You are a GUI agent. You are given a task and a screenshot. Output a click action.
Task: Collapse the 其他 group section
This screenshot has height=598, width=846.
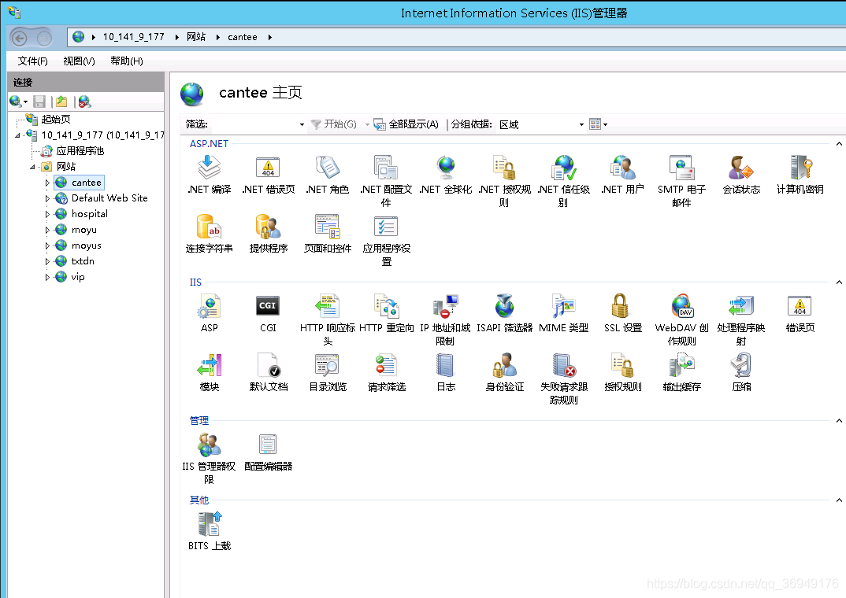(839, 500)
